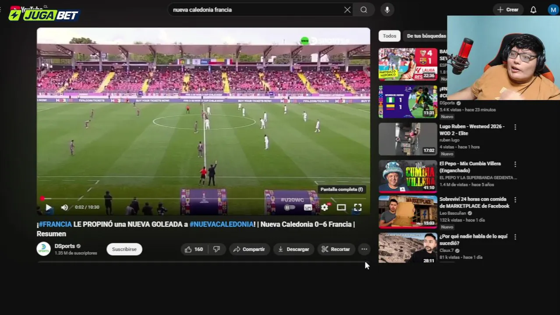Image resolution: width=560 pixels, height=315 pixels.
Task: Subscribe to DSports with Suscribirse
Action: tap(124, 249)
